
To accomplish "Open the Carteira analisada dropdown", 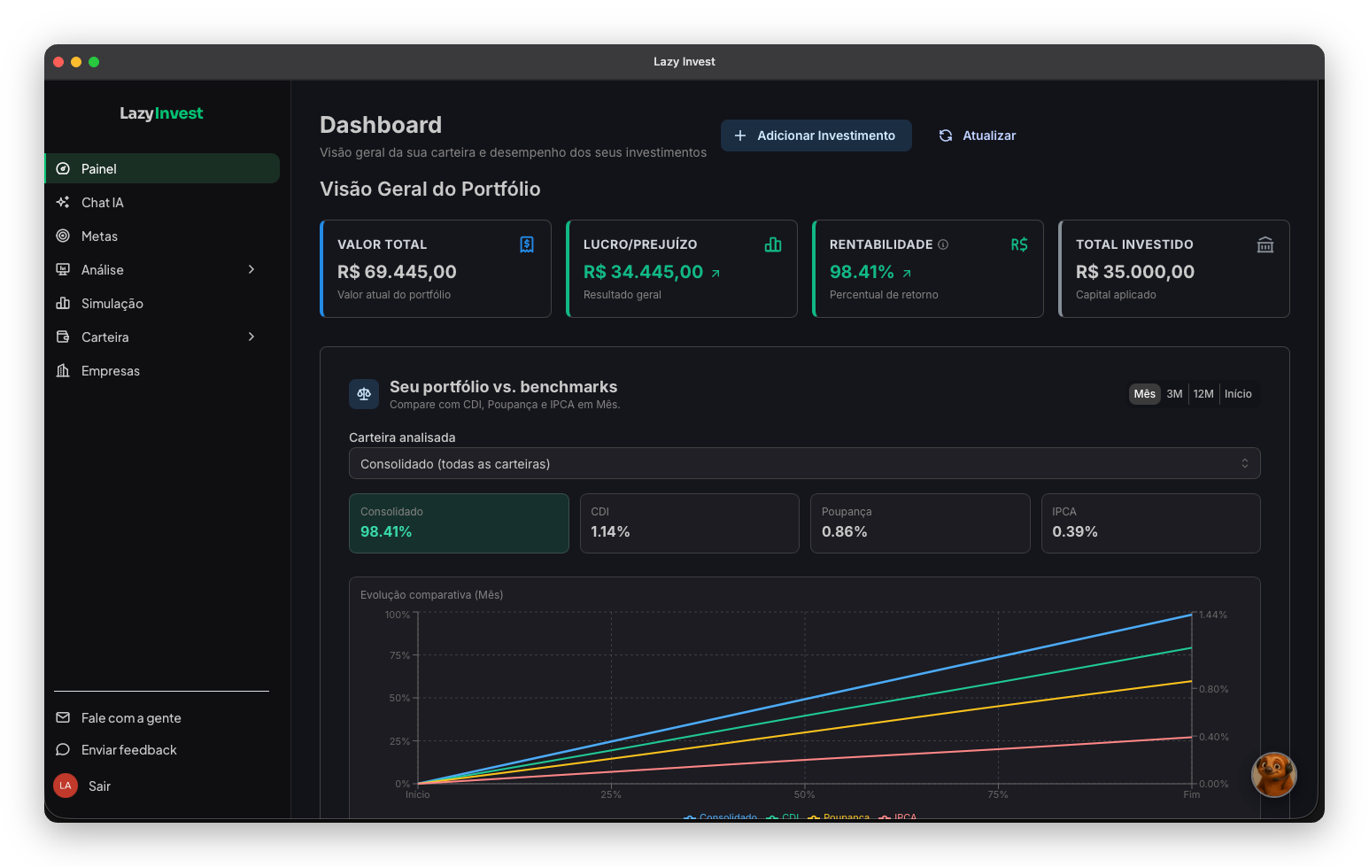I will (x=805, y=463).
